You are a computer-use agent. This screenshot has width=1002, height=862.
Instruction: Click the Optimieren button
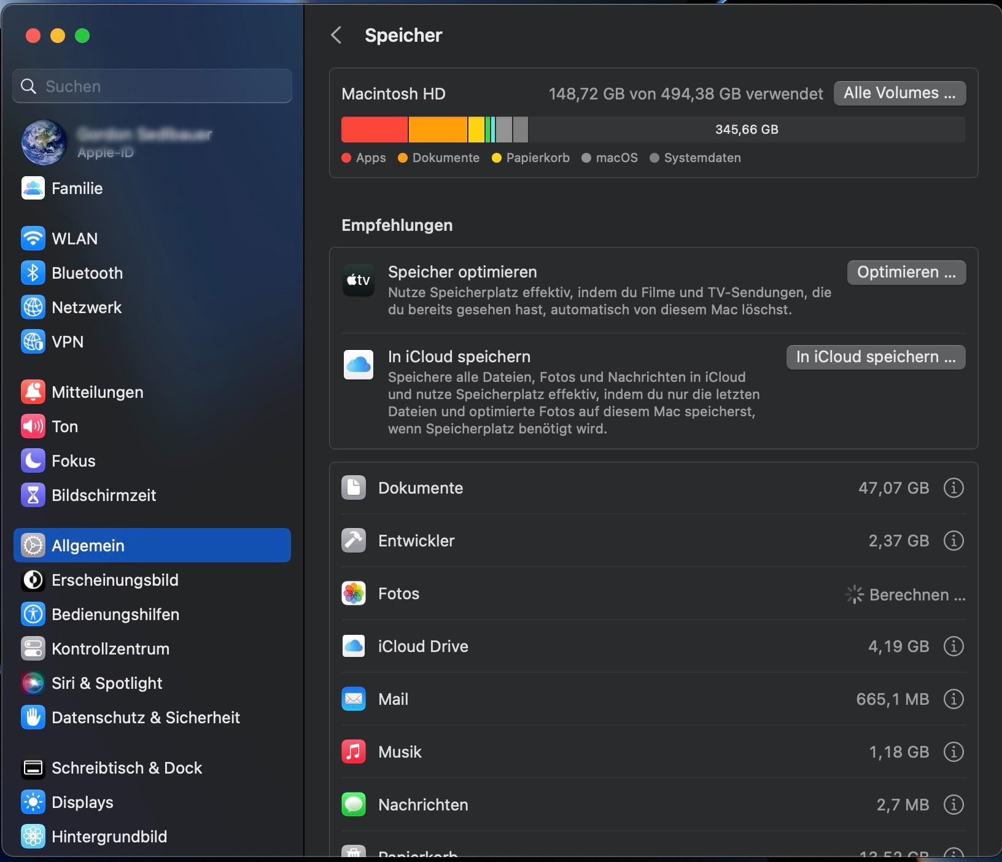click(x=906, y=273)
